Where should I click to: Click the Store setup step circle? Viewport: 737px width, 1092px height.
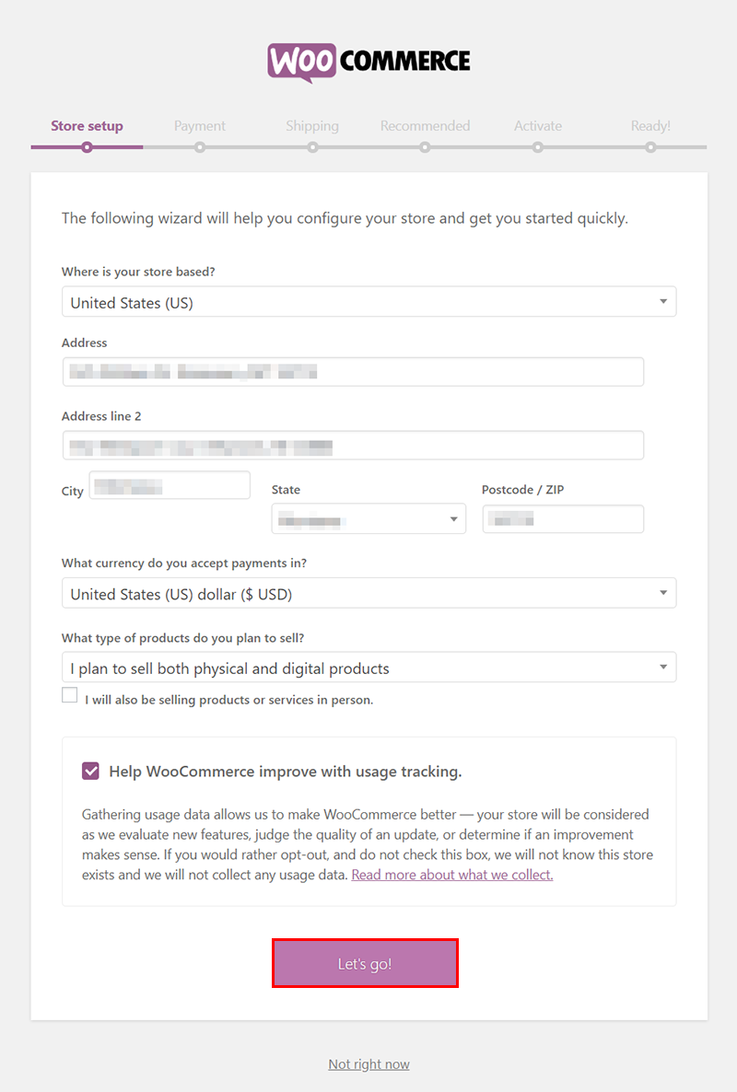pyautogui.click(x=87, y=147)
